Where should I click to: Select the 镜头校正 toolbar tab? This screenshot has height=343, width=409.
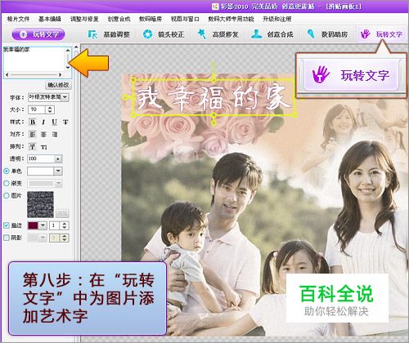click(x=164, y=34)
